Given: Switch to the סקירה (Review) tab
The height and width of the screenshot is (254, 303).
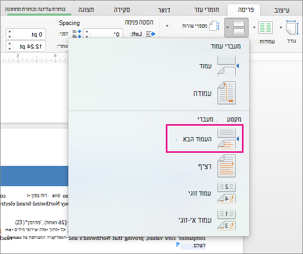Looking at the screenshot, I should 122,10.
